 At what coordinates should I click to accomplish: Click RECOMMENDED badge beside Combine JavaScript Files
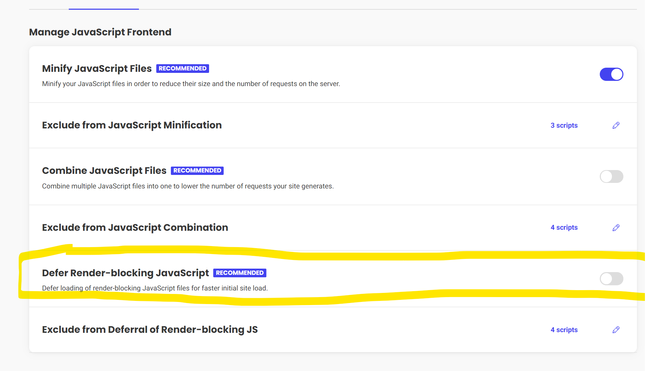197,170
